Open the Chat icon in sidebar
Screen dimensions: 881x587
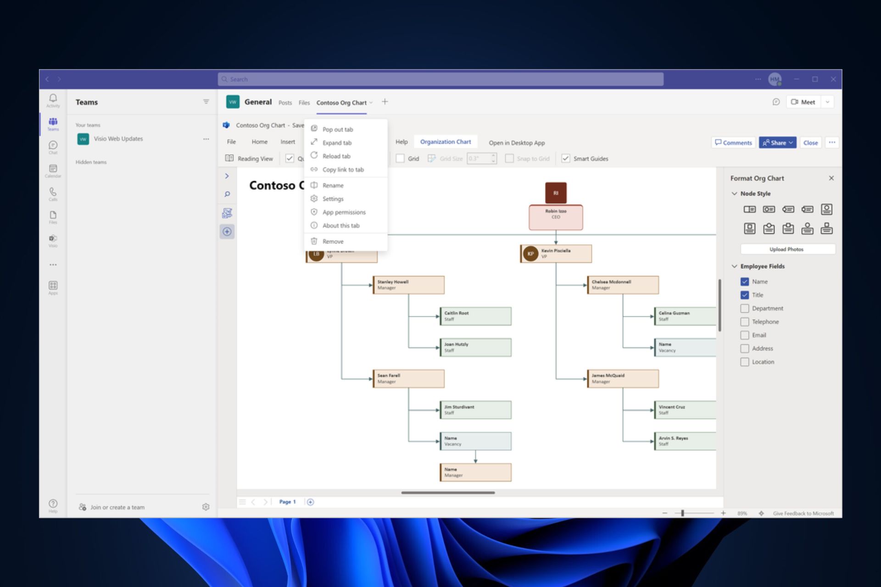click(53, 147)
